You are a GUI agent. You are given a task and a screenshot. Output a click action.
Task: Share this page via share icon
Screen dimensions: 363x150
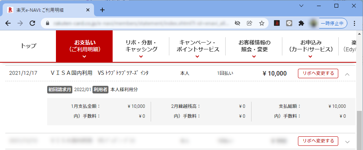pyautogui.click(x=250, y=23)
